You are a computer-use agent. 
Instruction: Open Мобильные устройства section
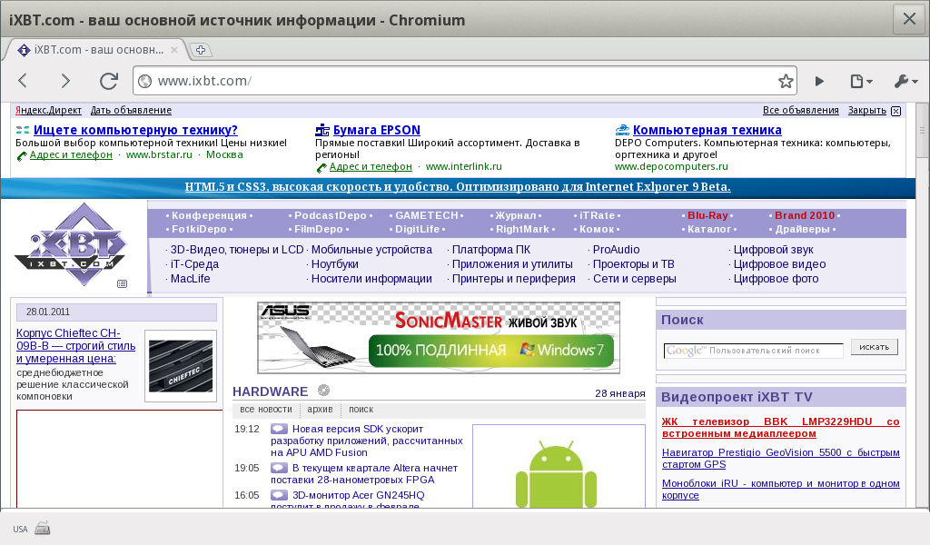[371, 250]
